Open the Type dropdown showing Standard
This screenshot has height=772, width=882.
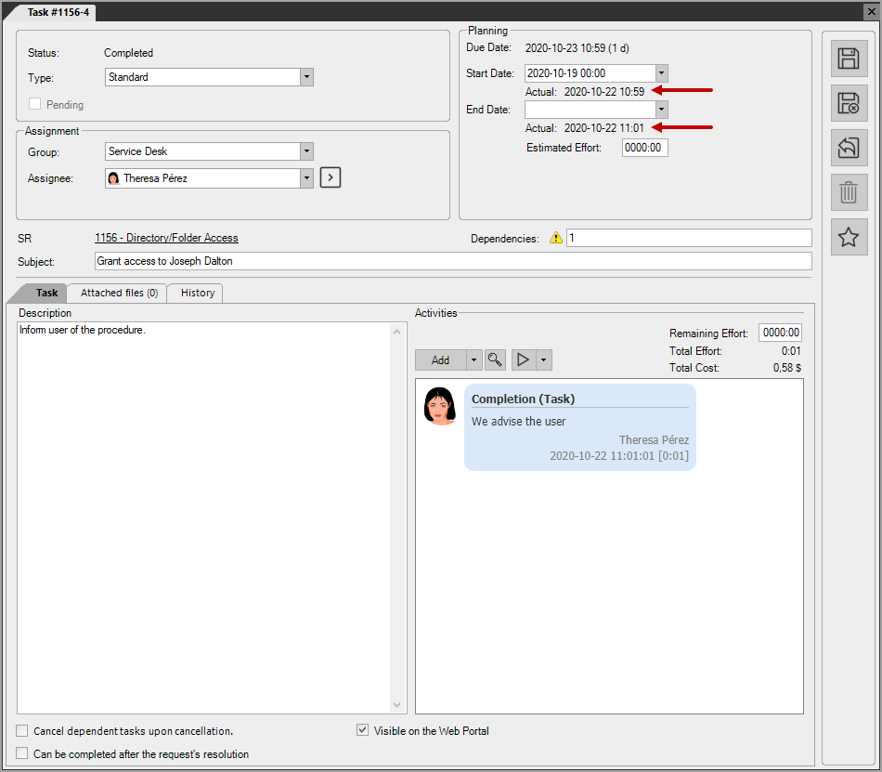pyautogui.click(x=306, y=77)
